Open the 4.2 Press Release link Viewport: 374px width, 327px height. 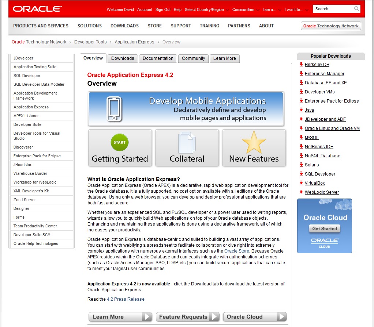(x=126, y=299)
